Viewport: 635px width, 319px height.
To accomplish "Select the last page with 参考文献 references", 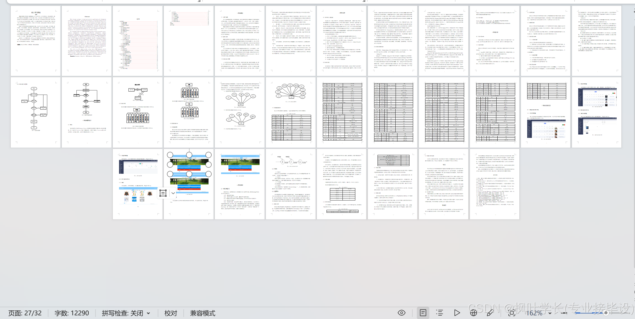I will pyautogui.click(x=495, y=184).
